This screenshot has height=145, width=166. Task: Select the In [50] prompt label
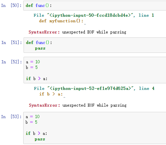[x=11, y=5]
